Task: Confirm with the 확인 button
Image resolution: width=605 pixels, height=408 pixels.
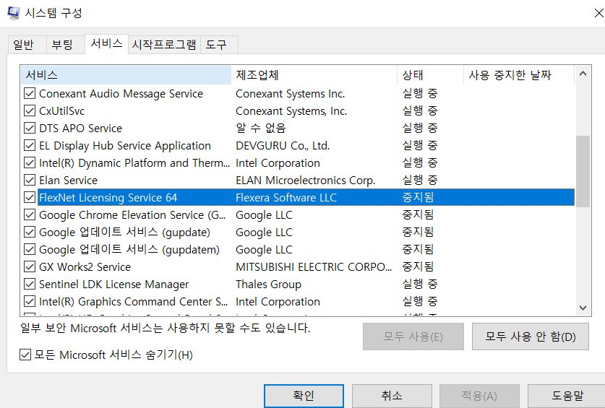Action: coord(304,396)
